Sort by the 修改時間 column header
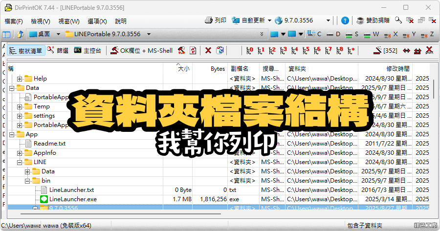 pyautogui.click(x=385, y=69)
